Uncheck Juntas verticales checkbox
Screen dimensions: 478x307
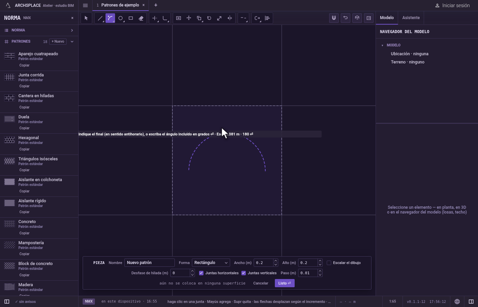(243, 273)
